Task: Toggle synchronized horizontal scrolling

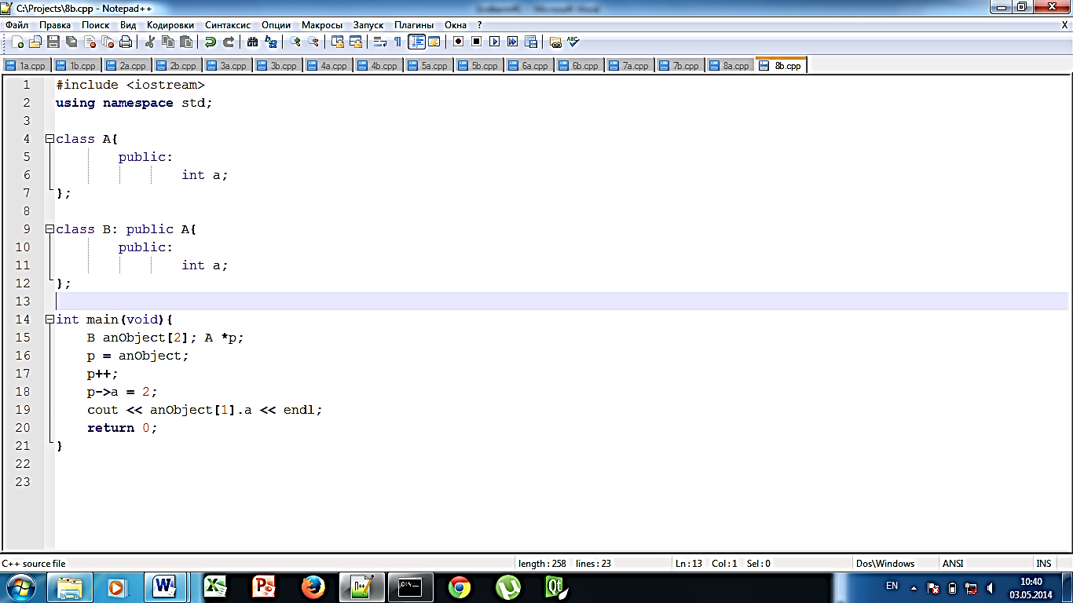Action: [x=356, y=42]
